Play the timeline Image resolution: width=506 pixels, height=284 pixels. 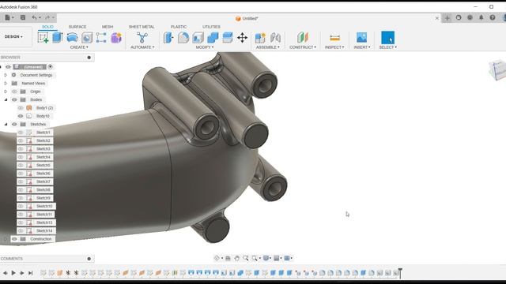(13, 273)
